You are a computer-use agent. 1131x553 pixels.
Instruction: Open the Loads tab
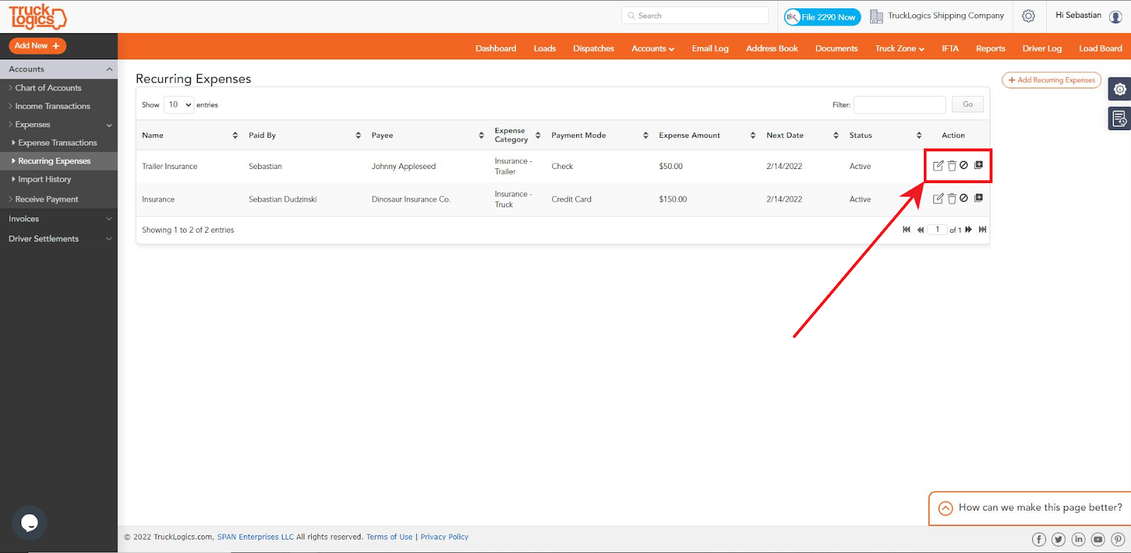pyautogui.click(x=544, y=49)
